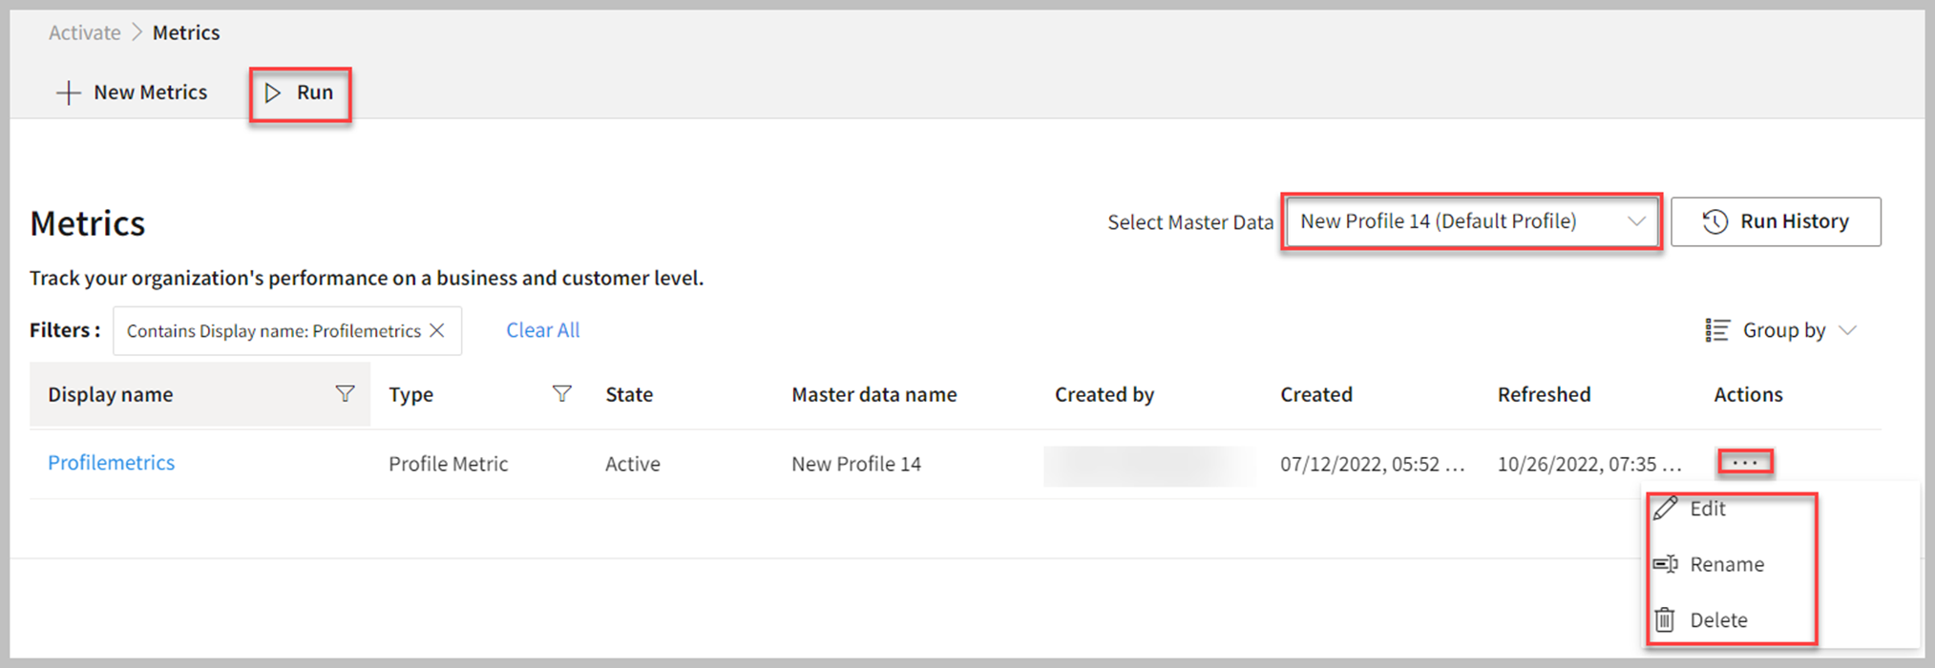Click the Run play triangle icon
The width and height of the screenshot is (1935, 668).
tap(273, 93)
